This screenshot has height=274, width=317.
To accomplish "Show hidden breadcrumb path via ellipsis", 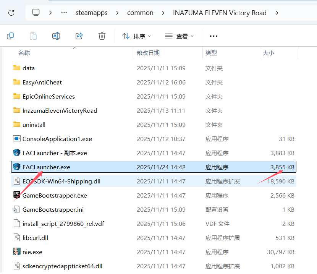I will coord(64,13).
